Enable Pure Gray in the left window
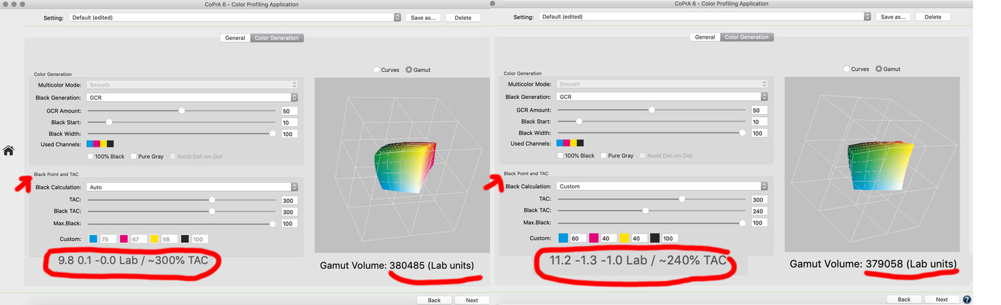Image resolution: width=1001 pixels, height=305 pixels. tap(134, 156)
